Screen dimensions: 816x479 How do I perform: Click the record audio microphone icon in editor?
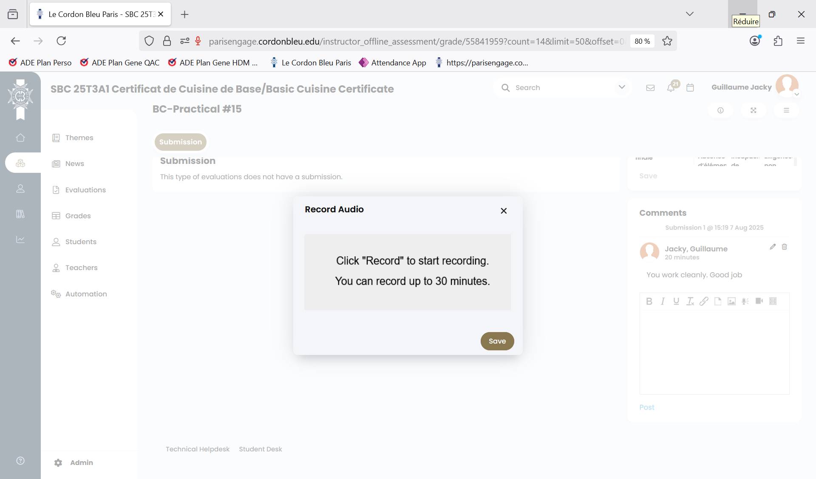click(745, 301)
